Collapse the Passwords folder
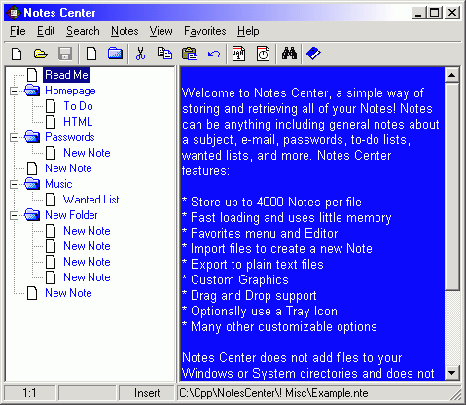466x405 pixels. click(x=14, y=137)
